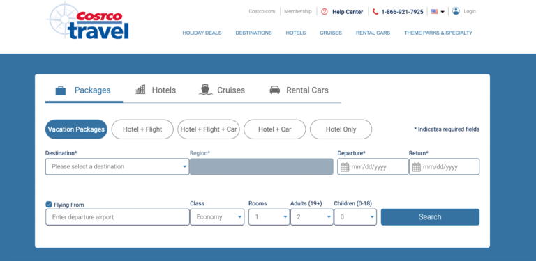The width and height of the screenshot is (536, 261).
Task: Expand the country selector arrow
Action: tap(442, 12)
